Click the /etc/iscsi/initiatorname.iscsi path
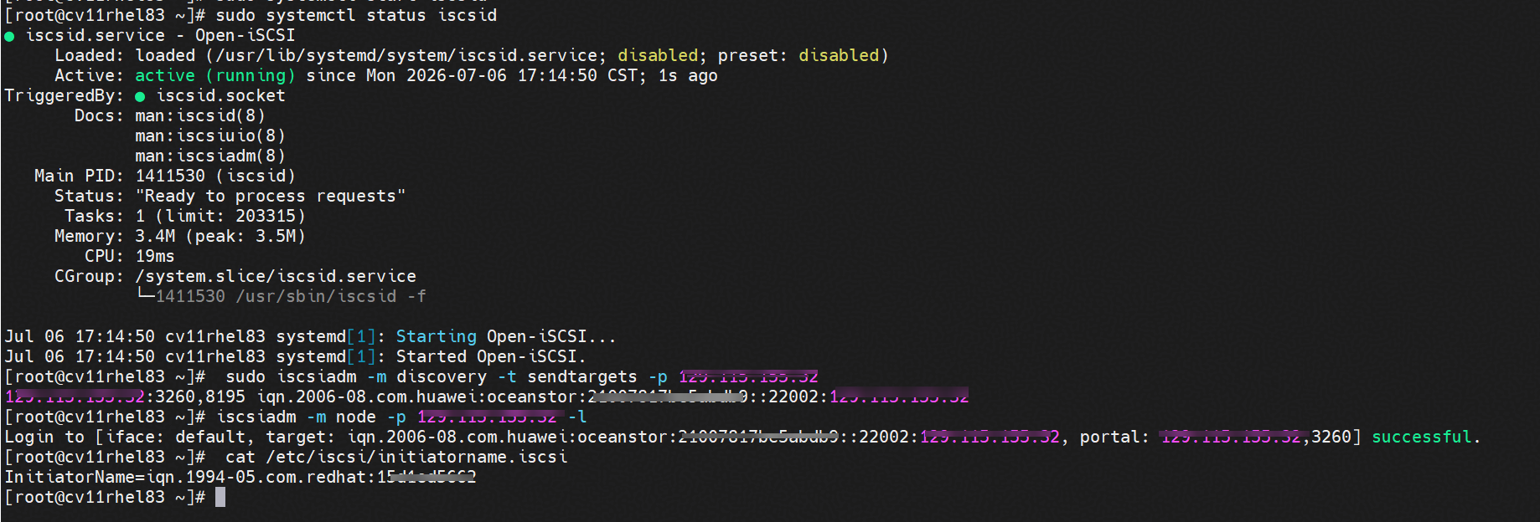The image size is (1540, 522). 416,457
